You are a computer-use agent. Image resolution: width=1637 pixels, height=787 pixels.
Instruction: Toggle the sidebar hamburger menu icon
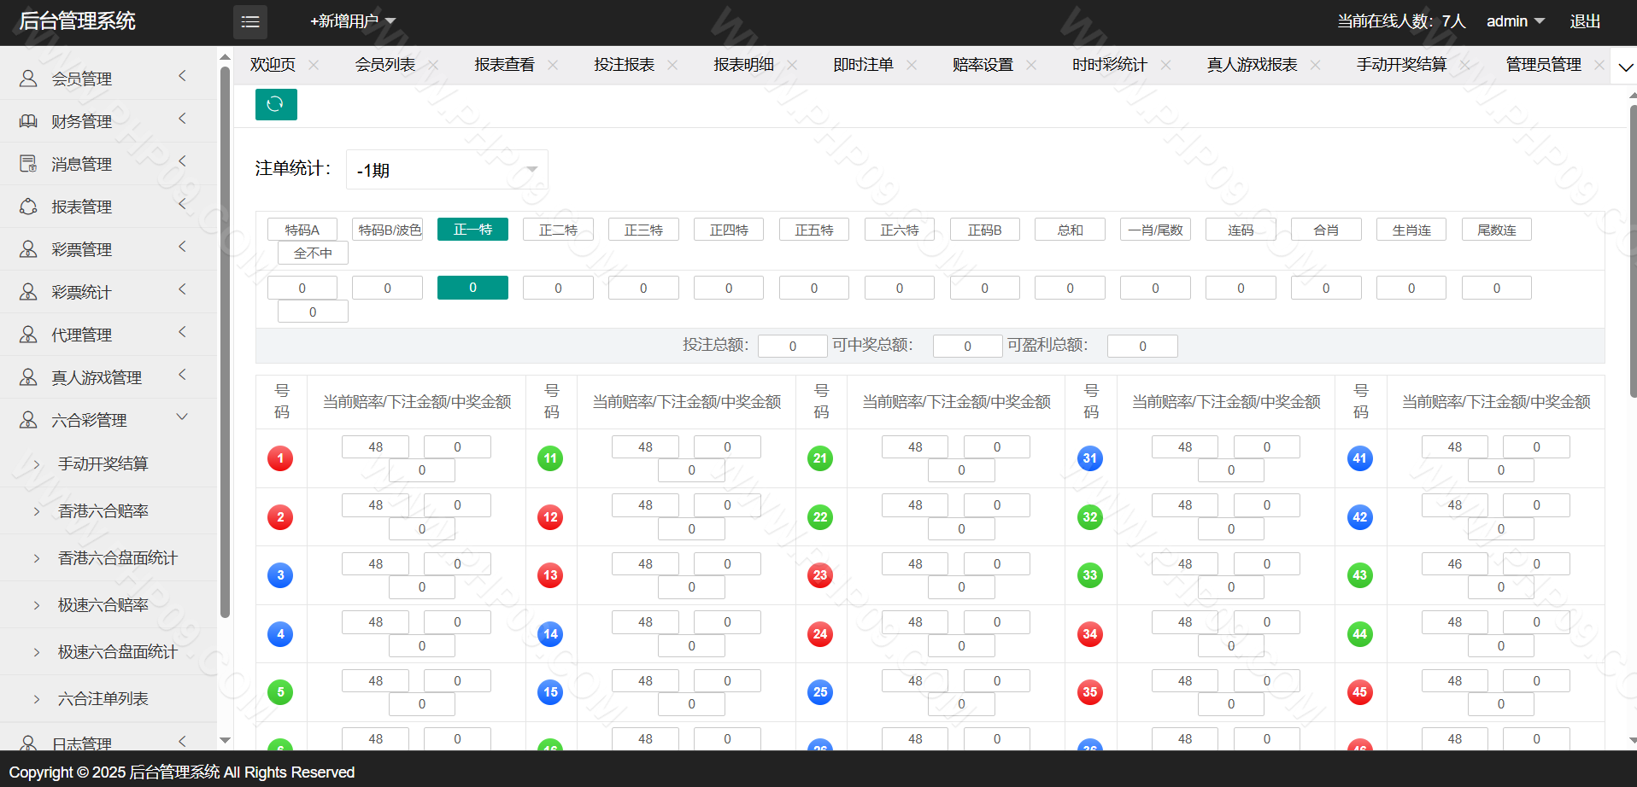pyautogui.click(x=250, y=22)
